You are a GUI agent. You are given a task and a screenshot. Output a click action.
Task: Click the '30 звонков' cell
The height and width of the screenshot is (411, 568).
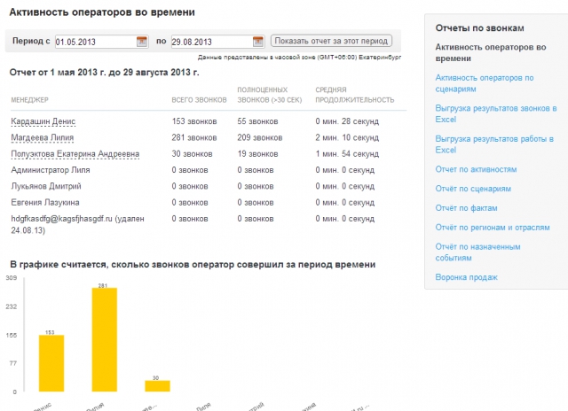coord(192,154)
